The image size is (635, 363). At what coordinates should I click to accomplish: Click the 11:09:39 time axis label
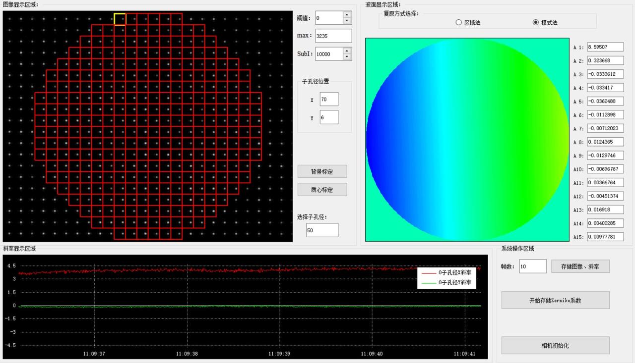point(279,354)
